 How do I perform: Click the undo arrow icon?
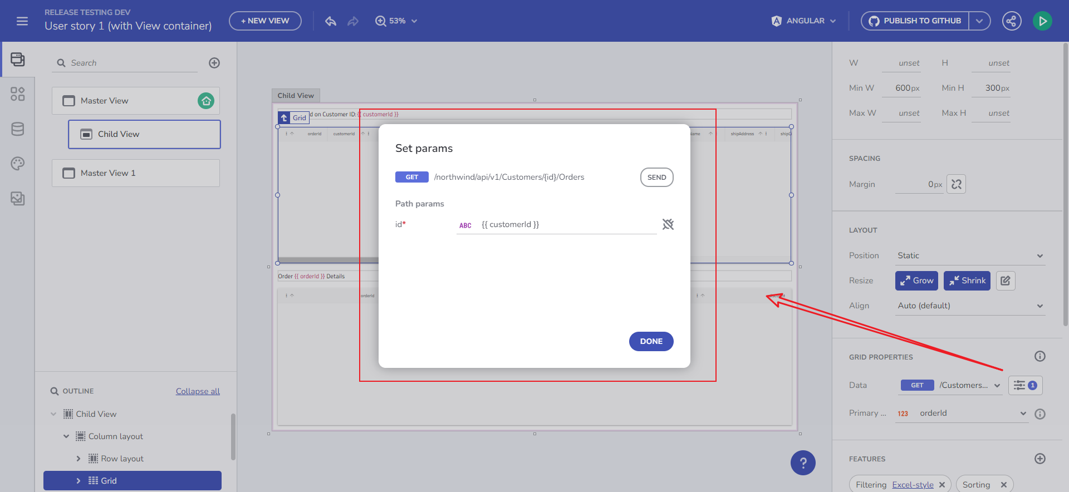pos(331,21)
